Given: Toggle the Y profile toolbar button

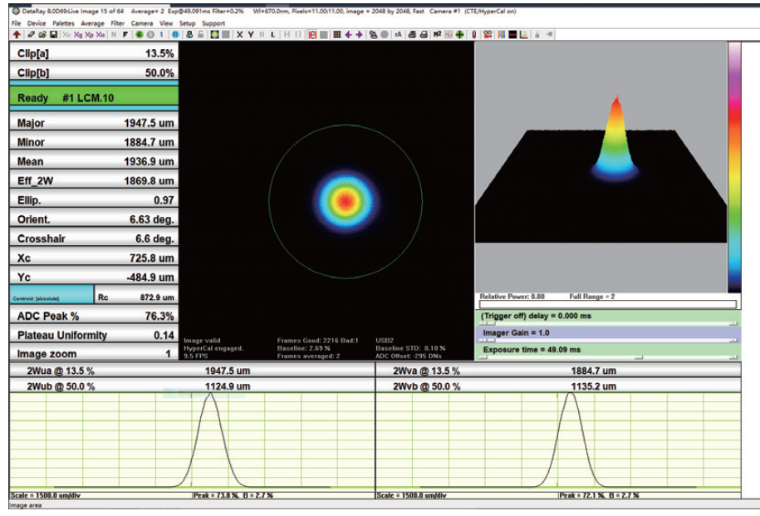Looking at the screenshot, I should point(251,35).
